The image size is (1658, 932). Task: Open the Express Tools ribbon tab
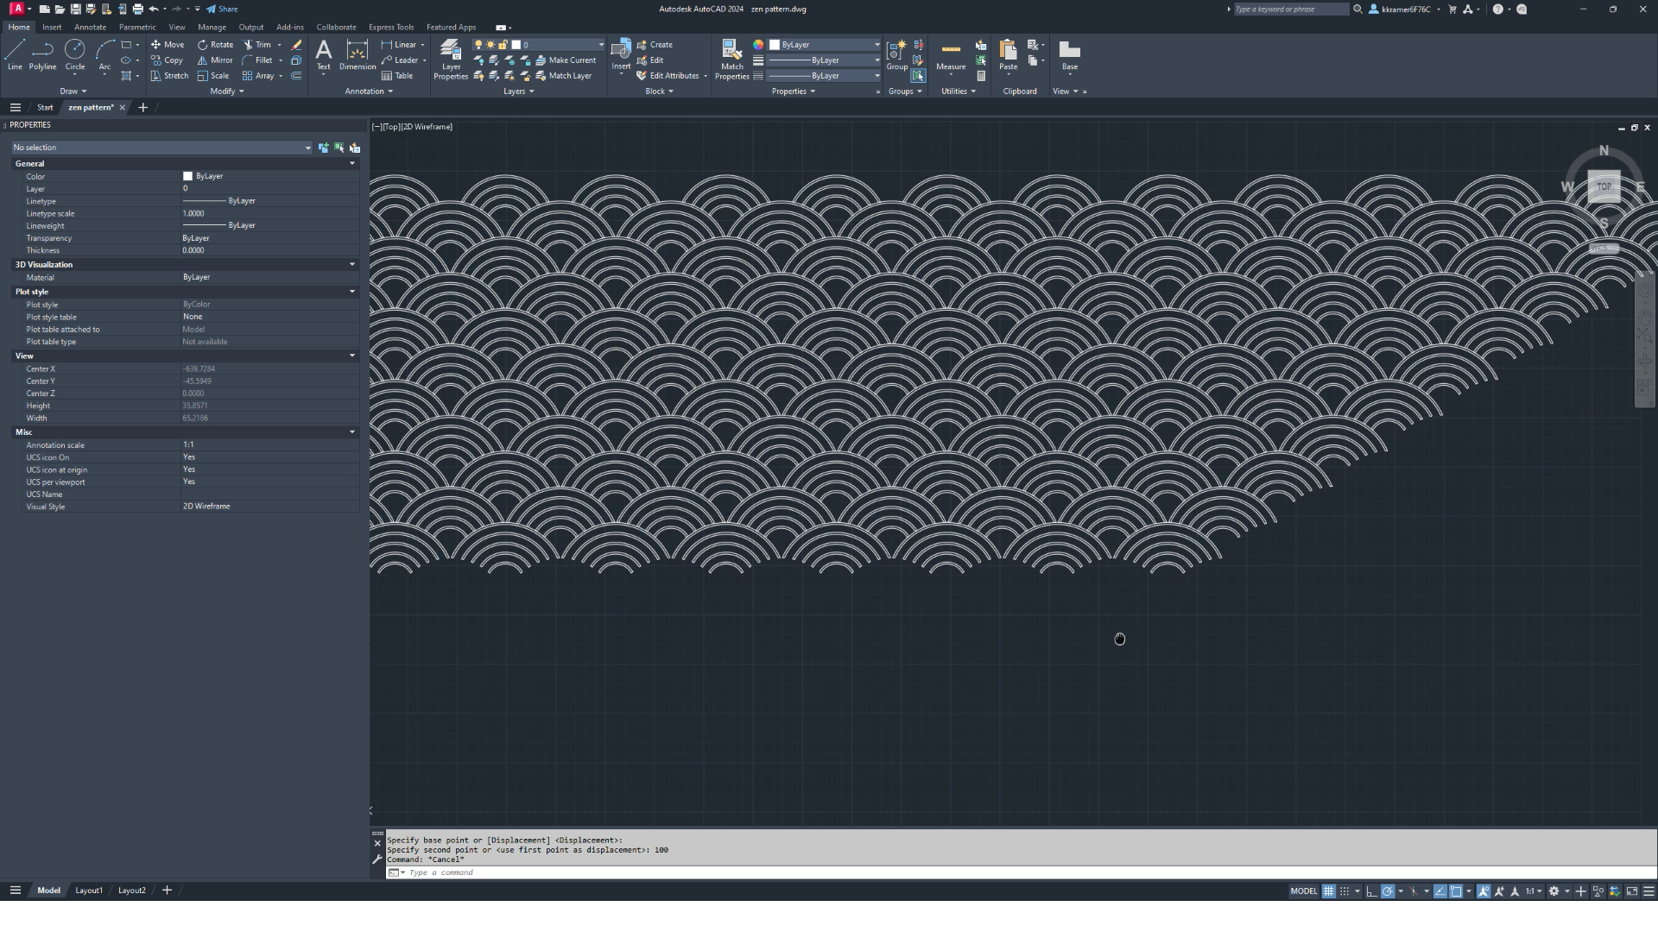(391, 28)
